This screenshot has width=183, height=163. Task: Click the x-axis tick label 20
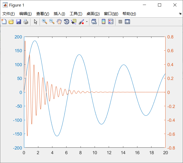pos(166,153)
